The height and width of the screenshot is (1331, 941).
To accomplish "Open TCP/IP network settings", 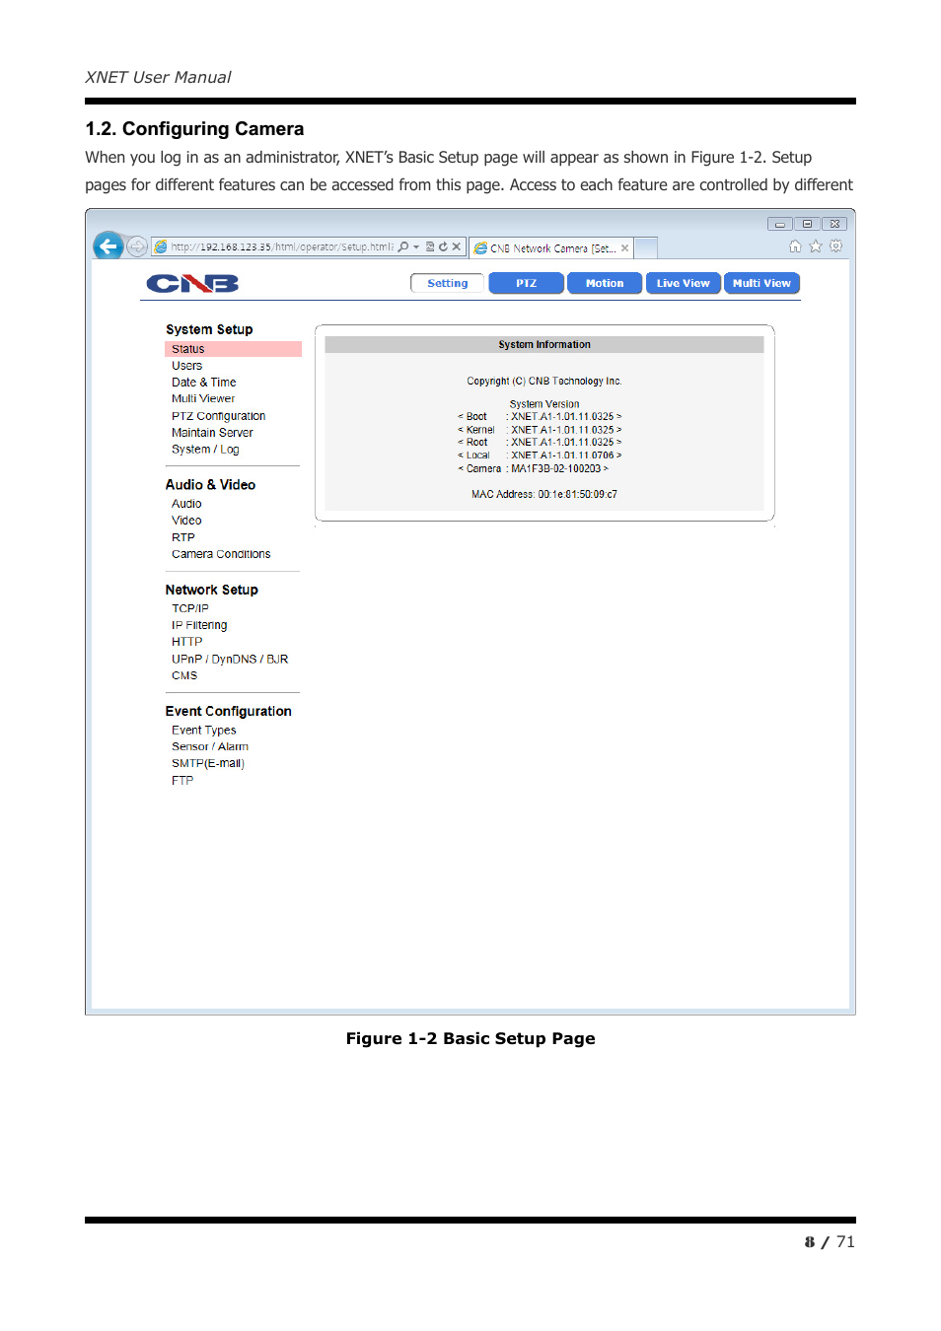I will click(x=190, y=608).
